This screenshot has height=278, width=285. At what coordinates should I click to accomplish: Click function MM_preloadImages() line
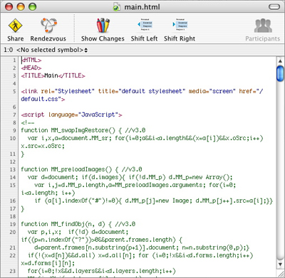[x=81, y=169]
